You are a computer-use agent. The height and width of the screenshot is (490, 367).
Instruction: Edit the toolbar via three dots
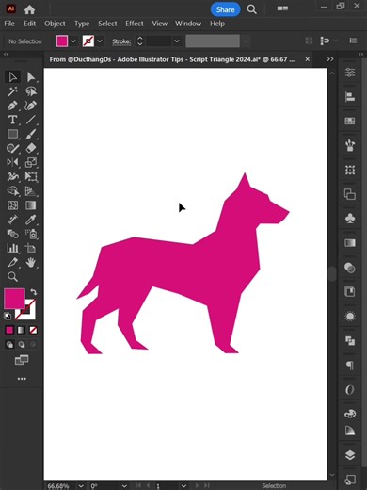click(22, 379)
